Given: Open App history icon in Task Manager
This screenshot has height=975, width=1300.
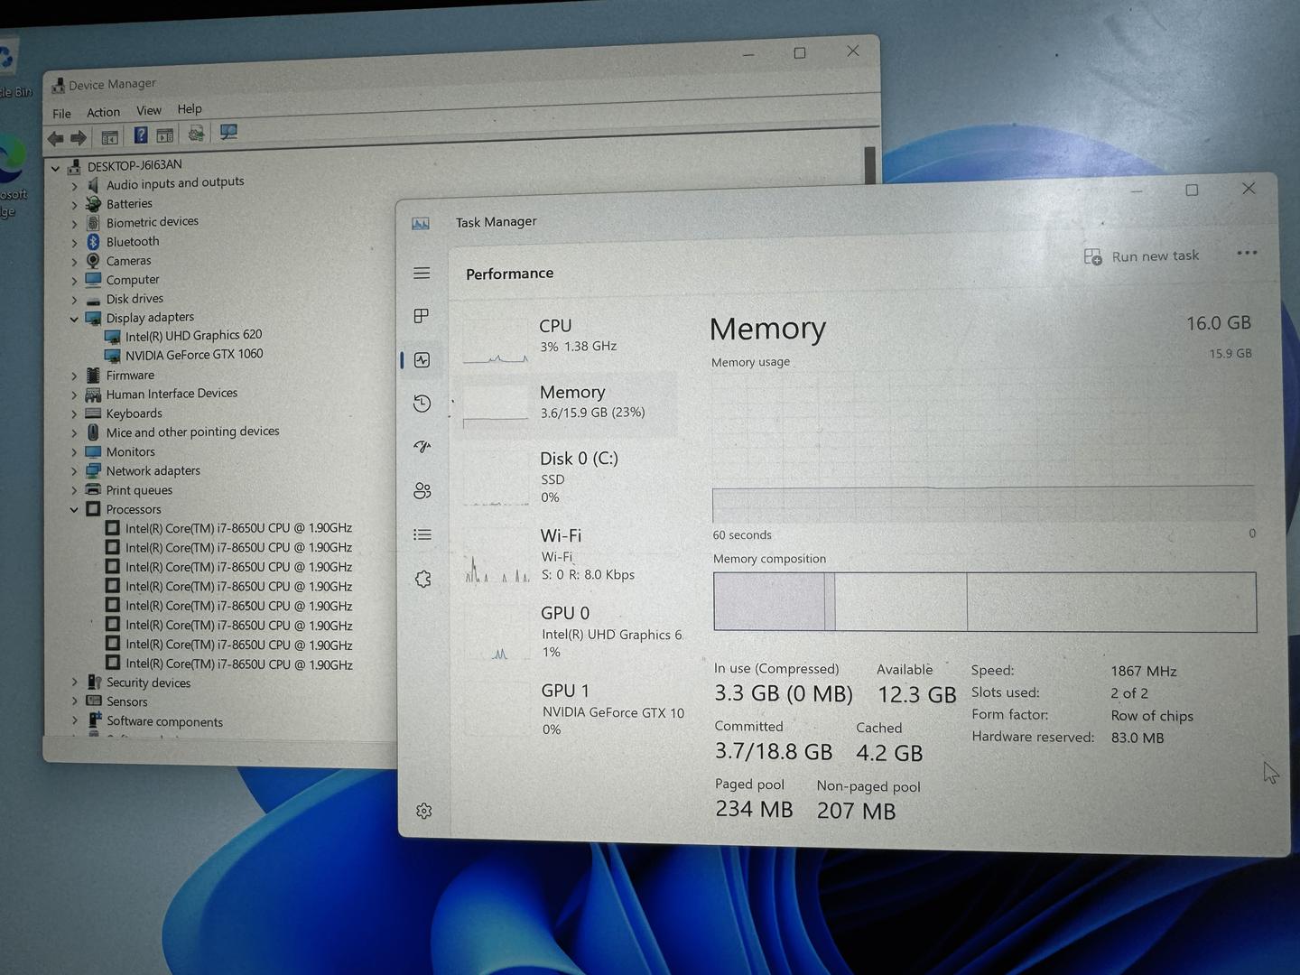Looking at the screenshot, I should 422,404.
